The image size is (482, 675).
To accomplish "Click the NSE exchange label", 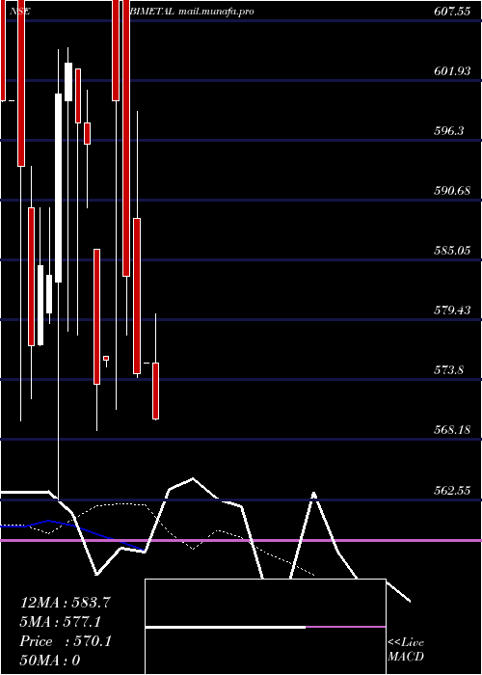I will (20, 12).
